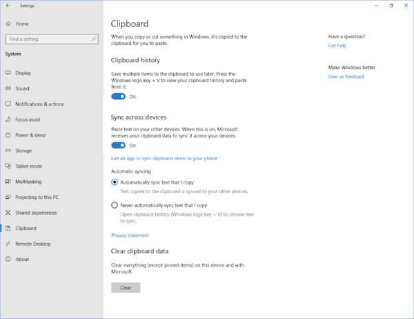Open Power & sleep icon
414x319 pixels.
pyautogui.click(x=8, y=135)
